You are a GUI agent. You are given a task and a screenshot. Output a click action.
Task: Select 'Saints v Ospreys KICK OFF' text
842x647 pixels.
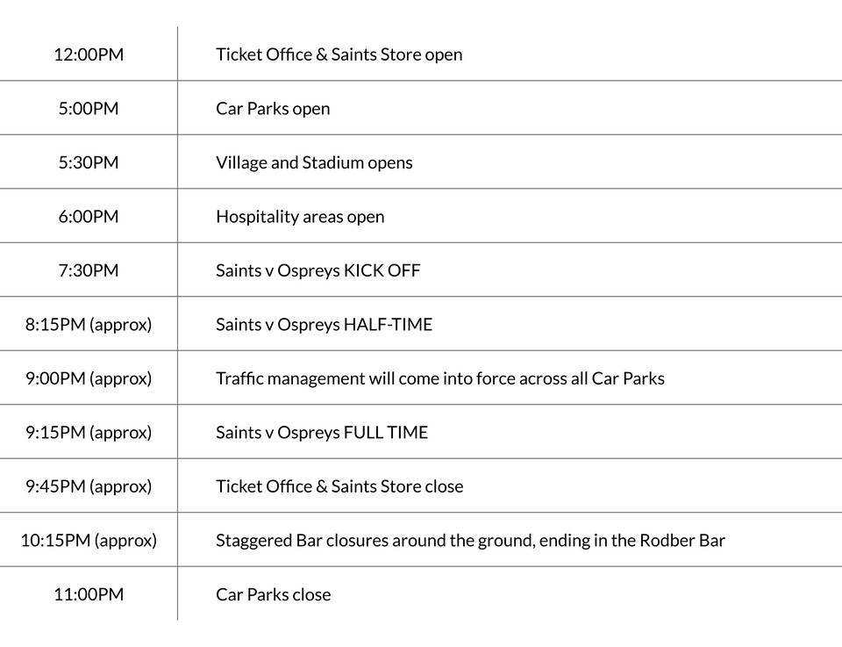(x=318, y=270)
